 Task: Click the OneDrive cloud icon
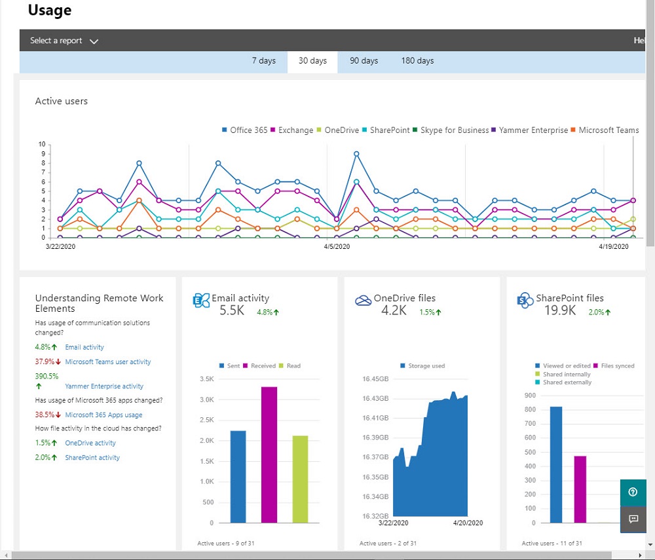click(x=363, y=301)
